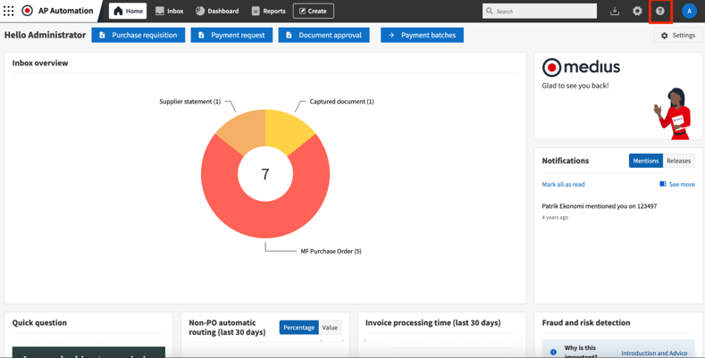Click the download icon in top bar
The height and width of the screenshot is (358, 705).
(615, 12)
